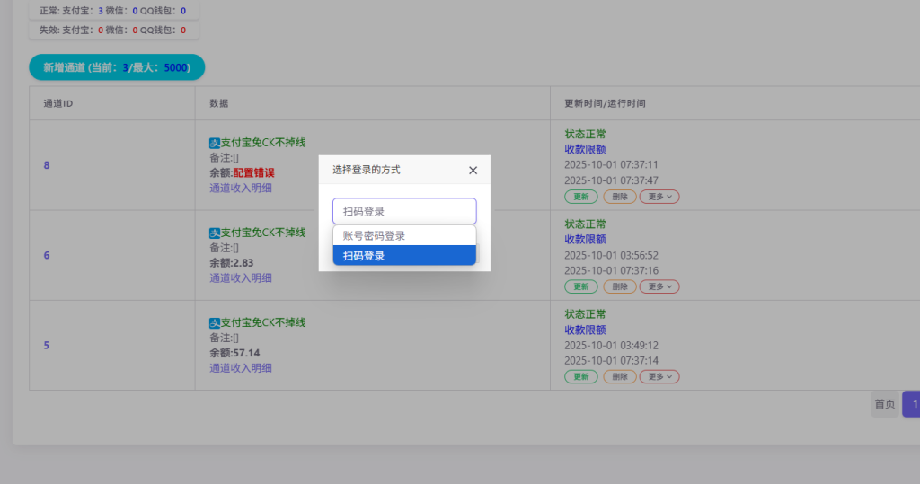Click the 新增通道 button
This screenshot has height=484, width=920.
(117, 67)
